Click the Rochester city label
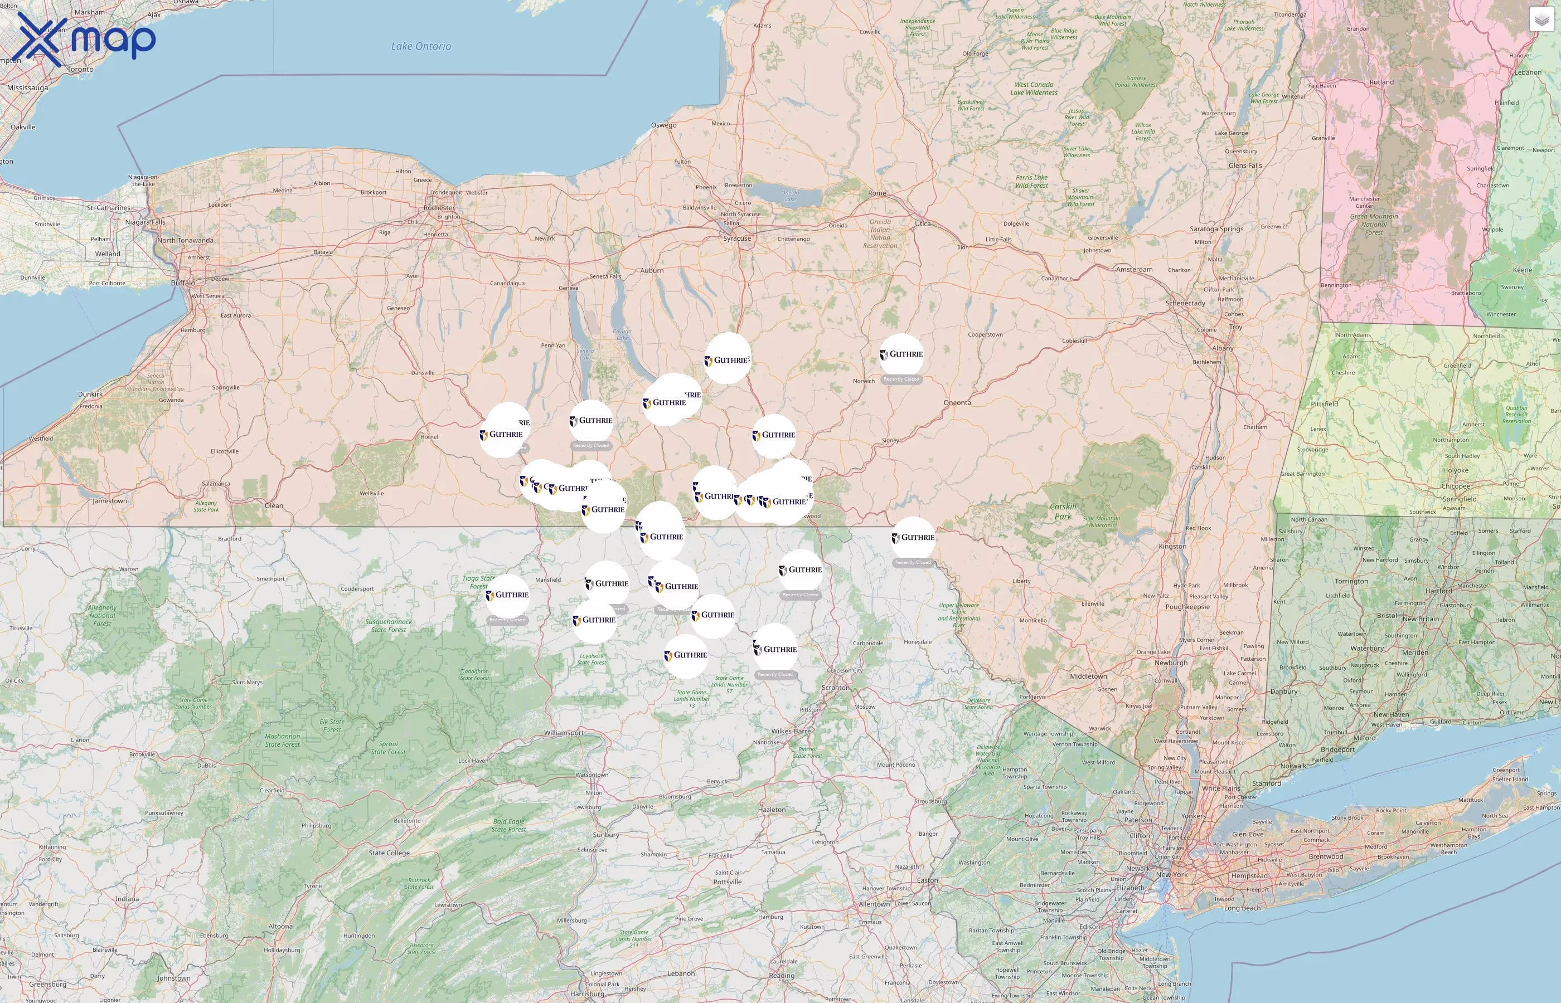1561x1003 pixels. 439,208
